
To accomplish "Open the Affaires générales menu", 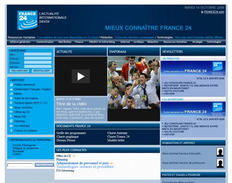I will click(20, 42).
